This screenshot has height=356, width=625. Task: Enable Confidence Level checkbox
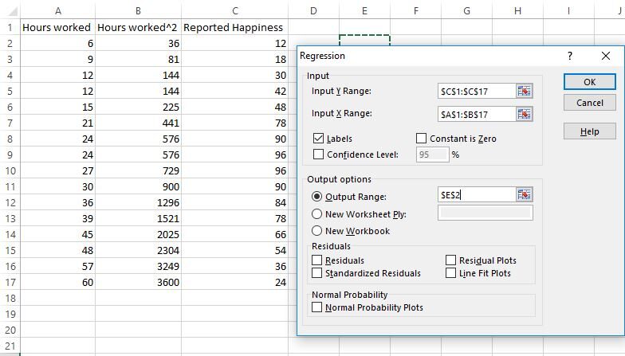(x=318, y=155)
